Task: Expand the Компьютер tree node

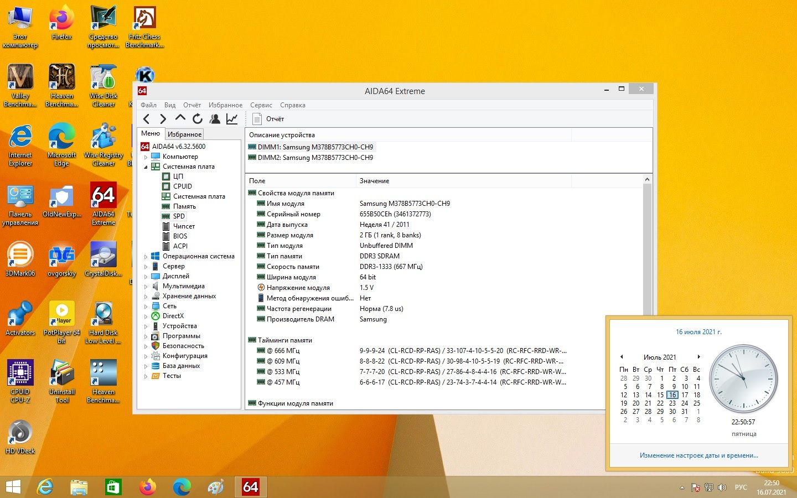Action: pos(146,157)
